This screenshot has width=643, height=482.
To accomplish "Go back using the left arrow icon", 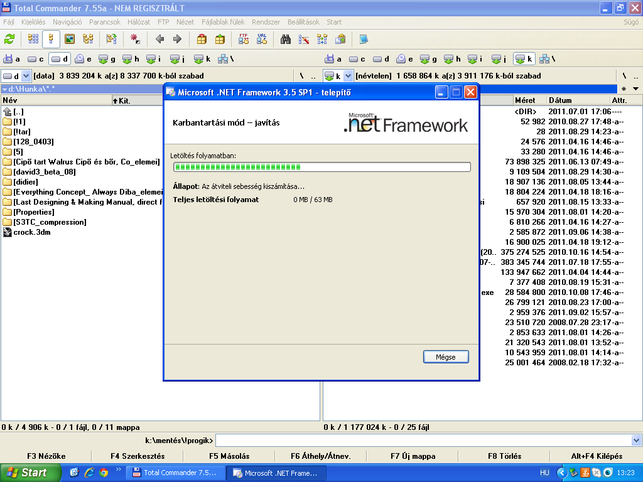I will [159, 39].
